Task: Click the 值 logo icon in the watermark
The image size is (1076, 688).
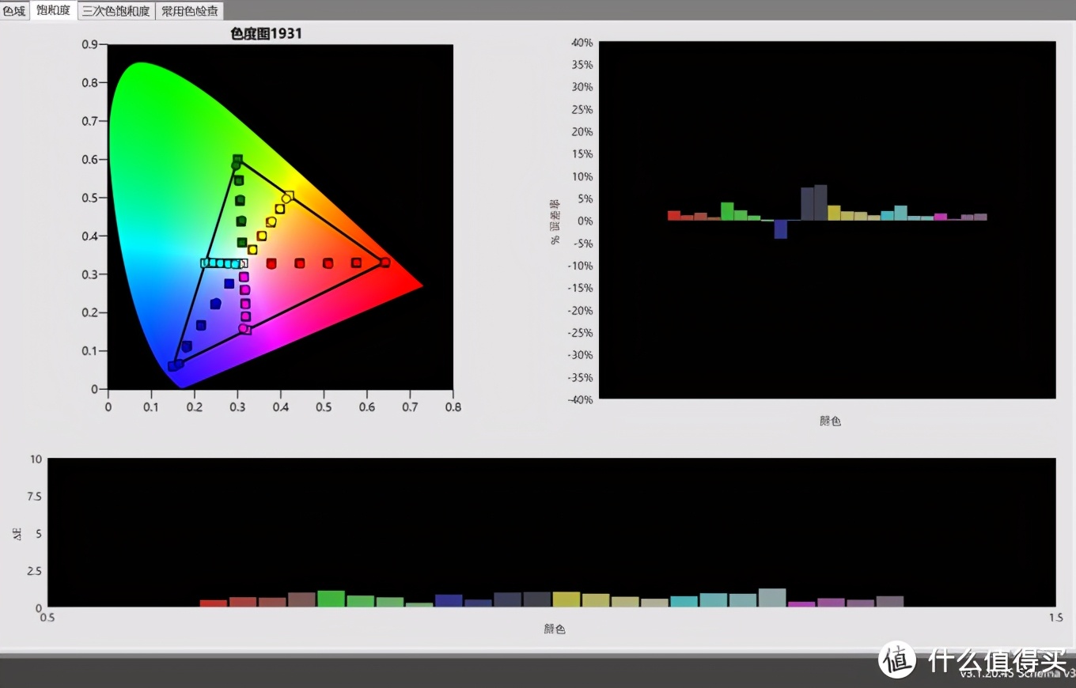Action: coord(897,659)
